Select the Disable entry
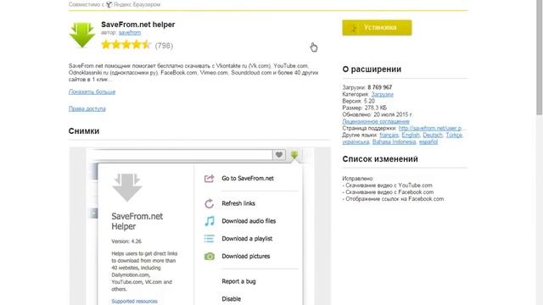Viewport: 543px width, 305px height. pos(232,299)
